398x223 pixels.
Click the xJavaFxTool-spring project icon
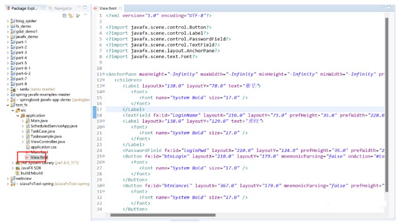tap(13, 184)
